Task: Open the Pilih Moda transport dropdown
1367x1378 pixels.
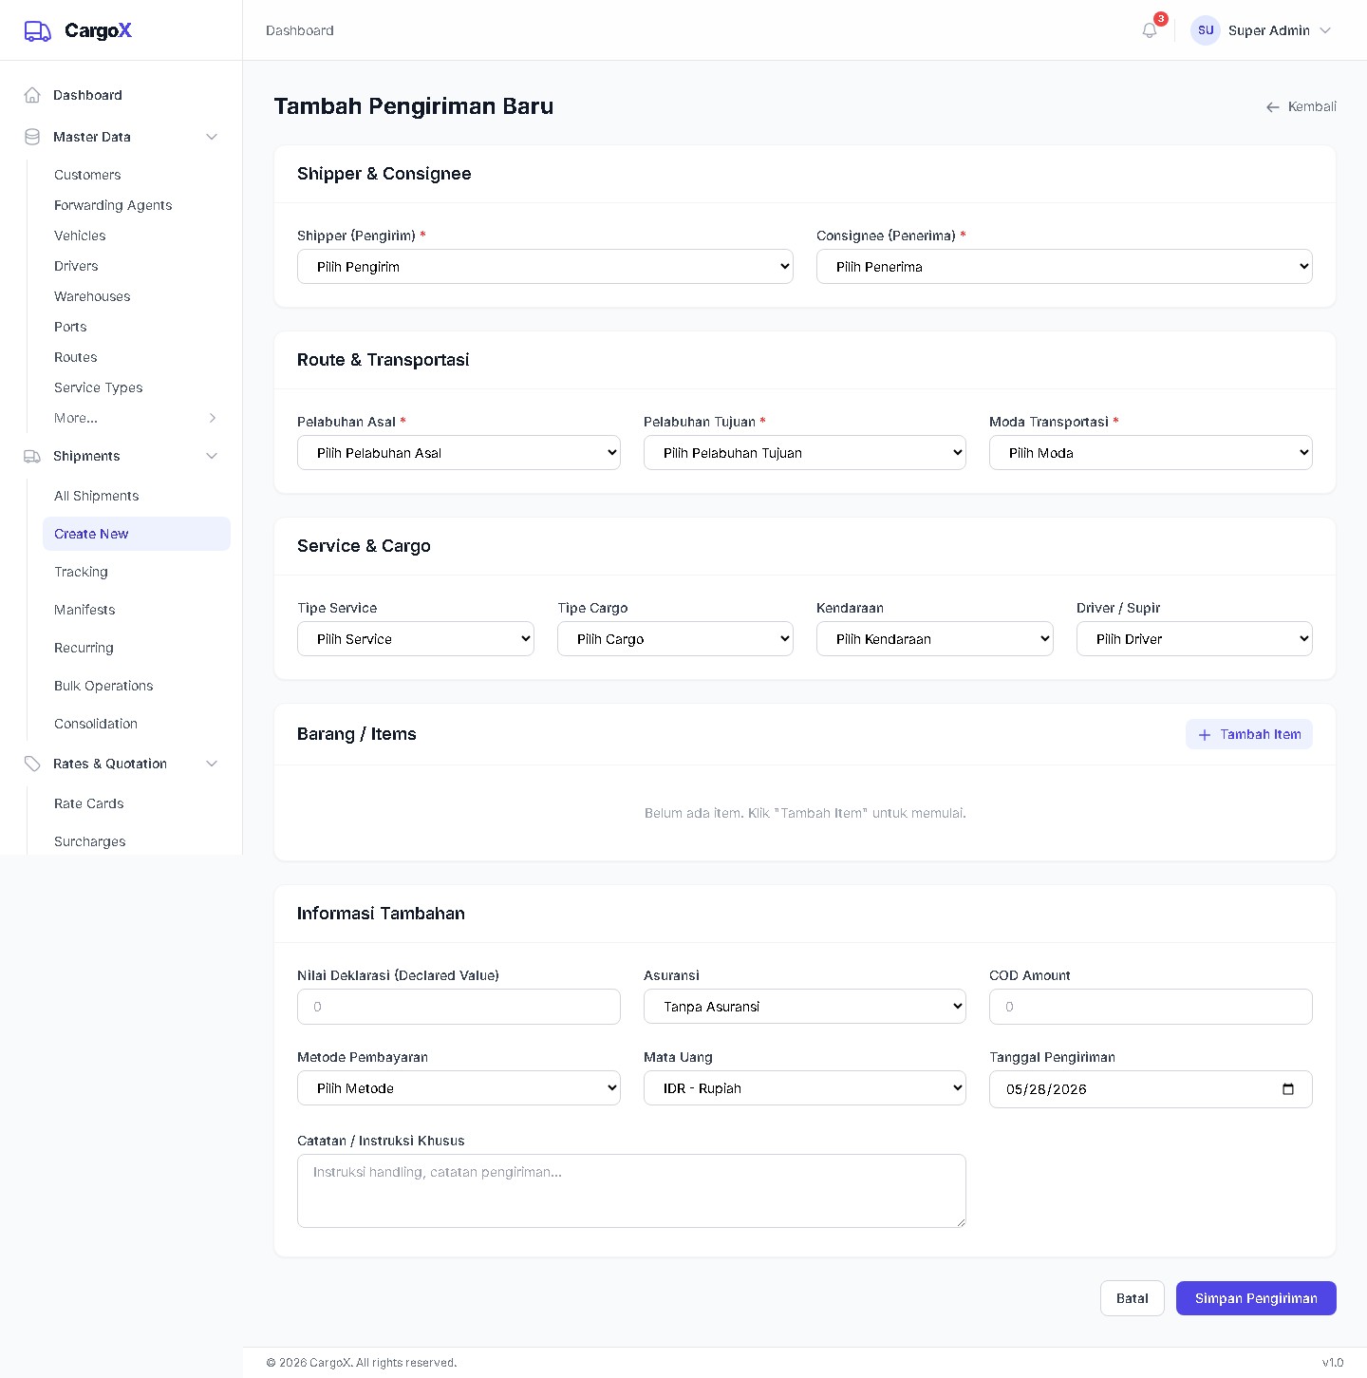Action: 1151,453
